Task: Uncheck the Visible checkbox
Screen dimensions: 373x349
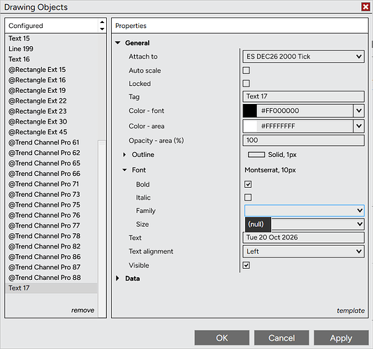Action: 246,265
